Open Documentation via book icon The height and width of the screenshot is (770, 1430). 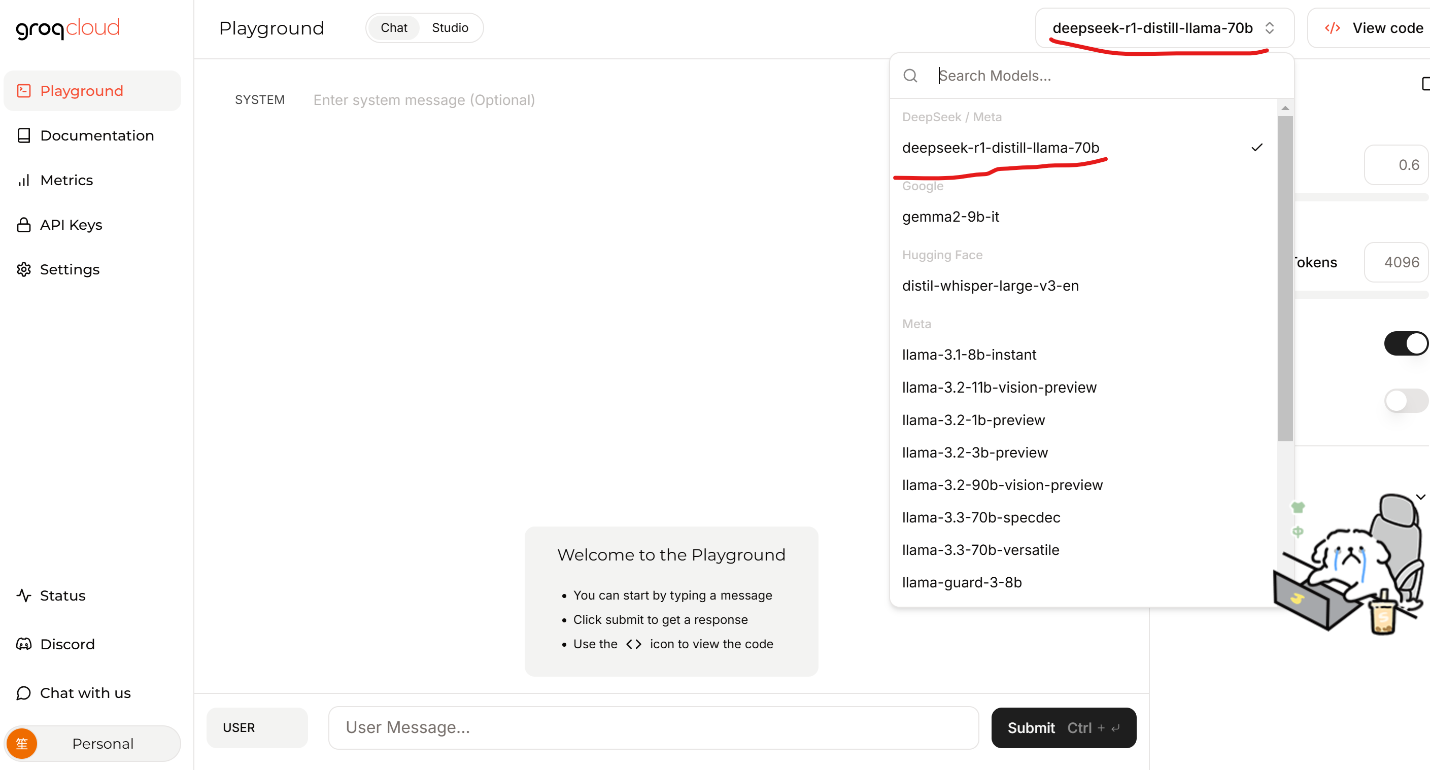coord(24,135)
